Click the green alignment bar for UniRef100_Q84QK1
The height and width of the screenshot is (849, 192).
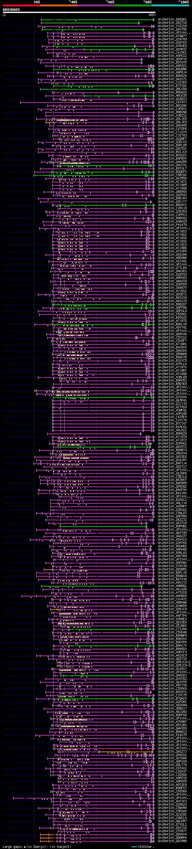[97, 20]
